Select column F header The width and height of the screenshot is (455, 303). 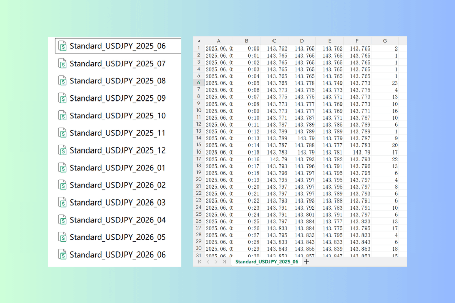coord(357,41)
